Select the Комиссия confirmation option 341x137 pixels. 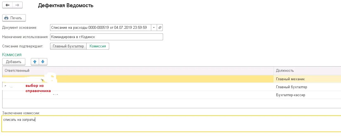[98, 46]
